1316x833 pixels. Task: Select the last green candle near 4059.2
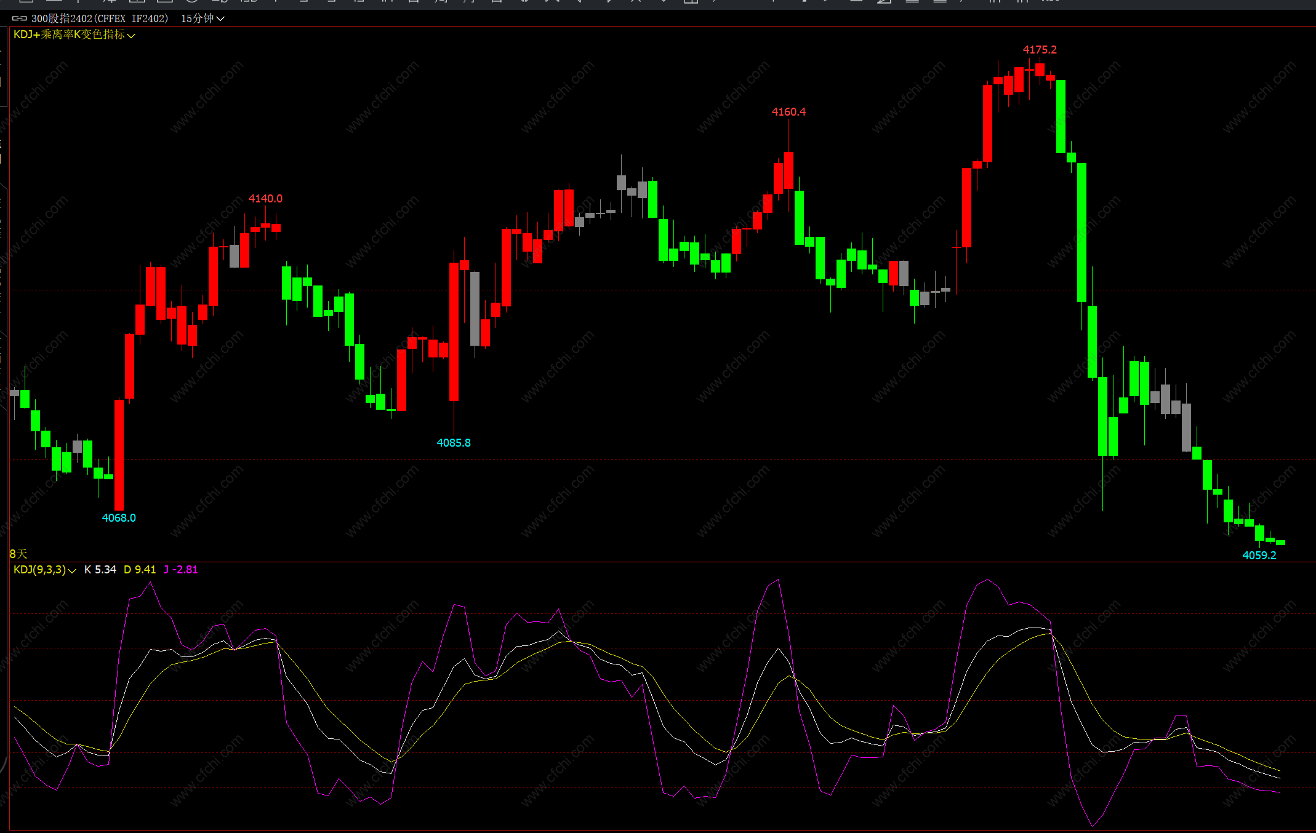pyautogui.click(x=1280, y=543)
